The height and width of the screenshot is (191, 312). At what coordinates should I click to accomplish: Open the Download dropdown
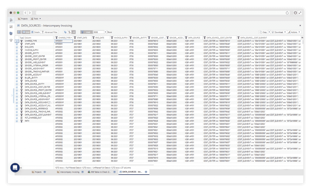(279, 32)
